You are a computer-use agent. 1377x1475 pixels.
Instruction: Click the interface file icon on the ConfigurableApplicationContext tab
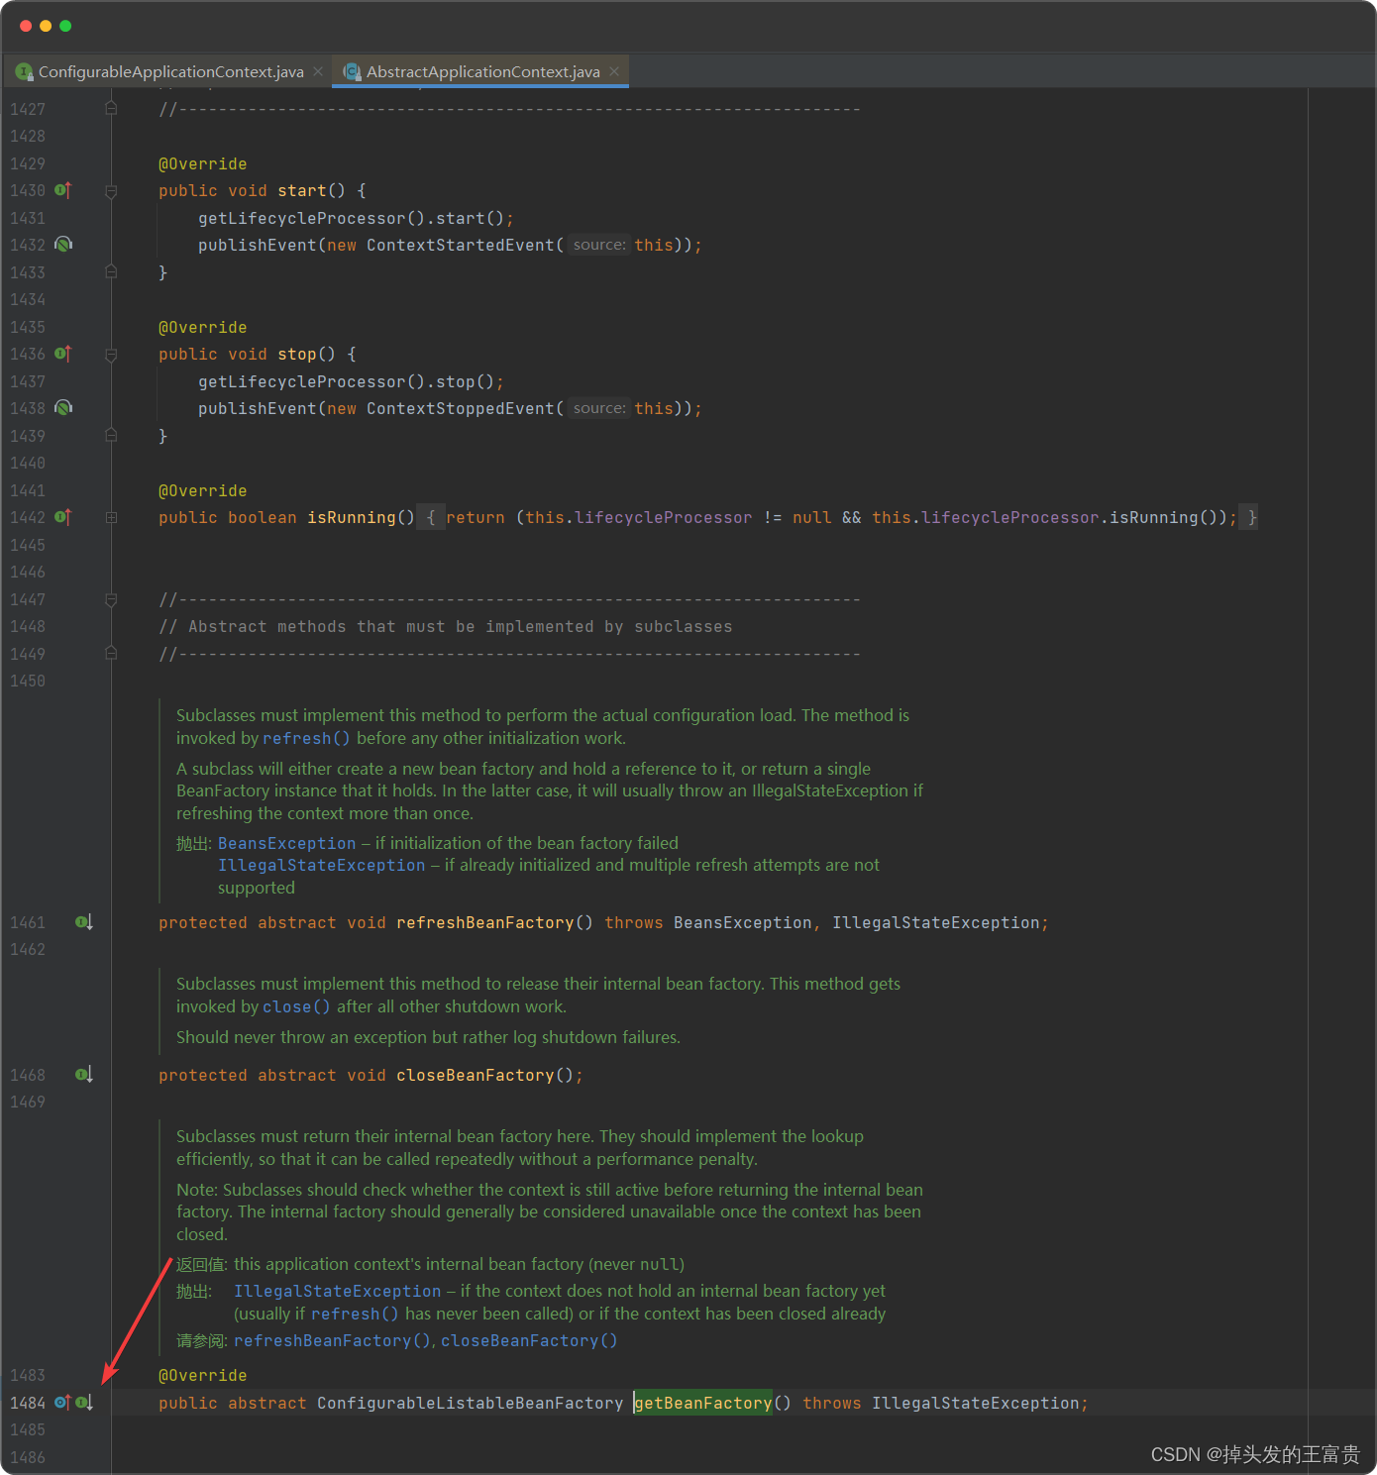pos(25,71)
